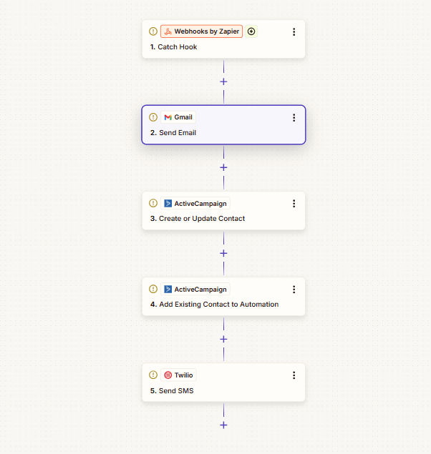Add a step after Catch Hook

(223, 82)
